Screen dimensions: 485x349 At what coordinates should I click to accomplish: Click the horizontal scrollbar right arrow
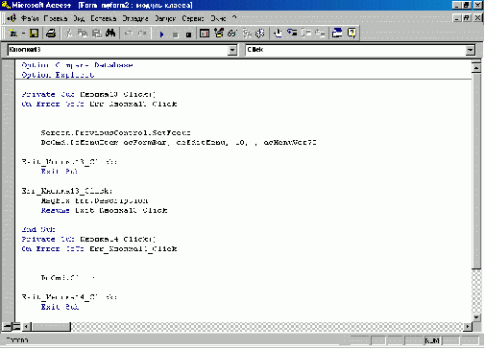tap(468, 327)
